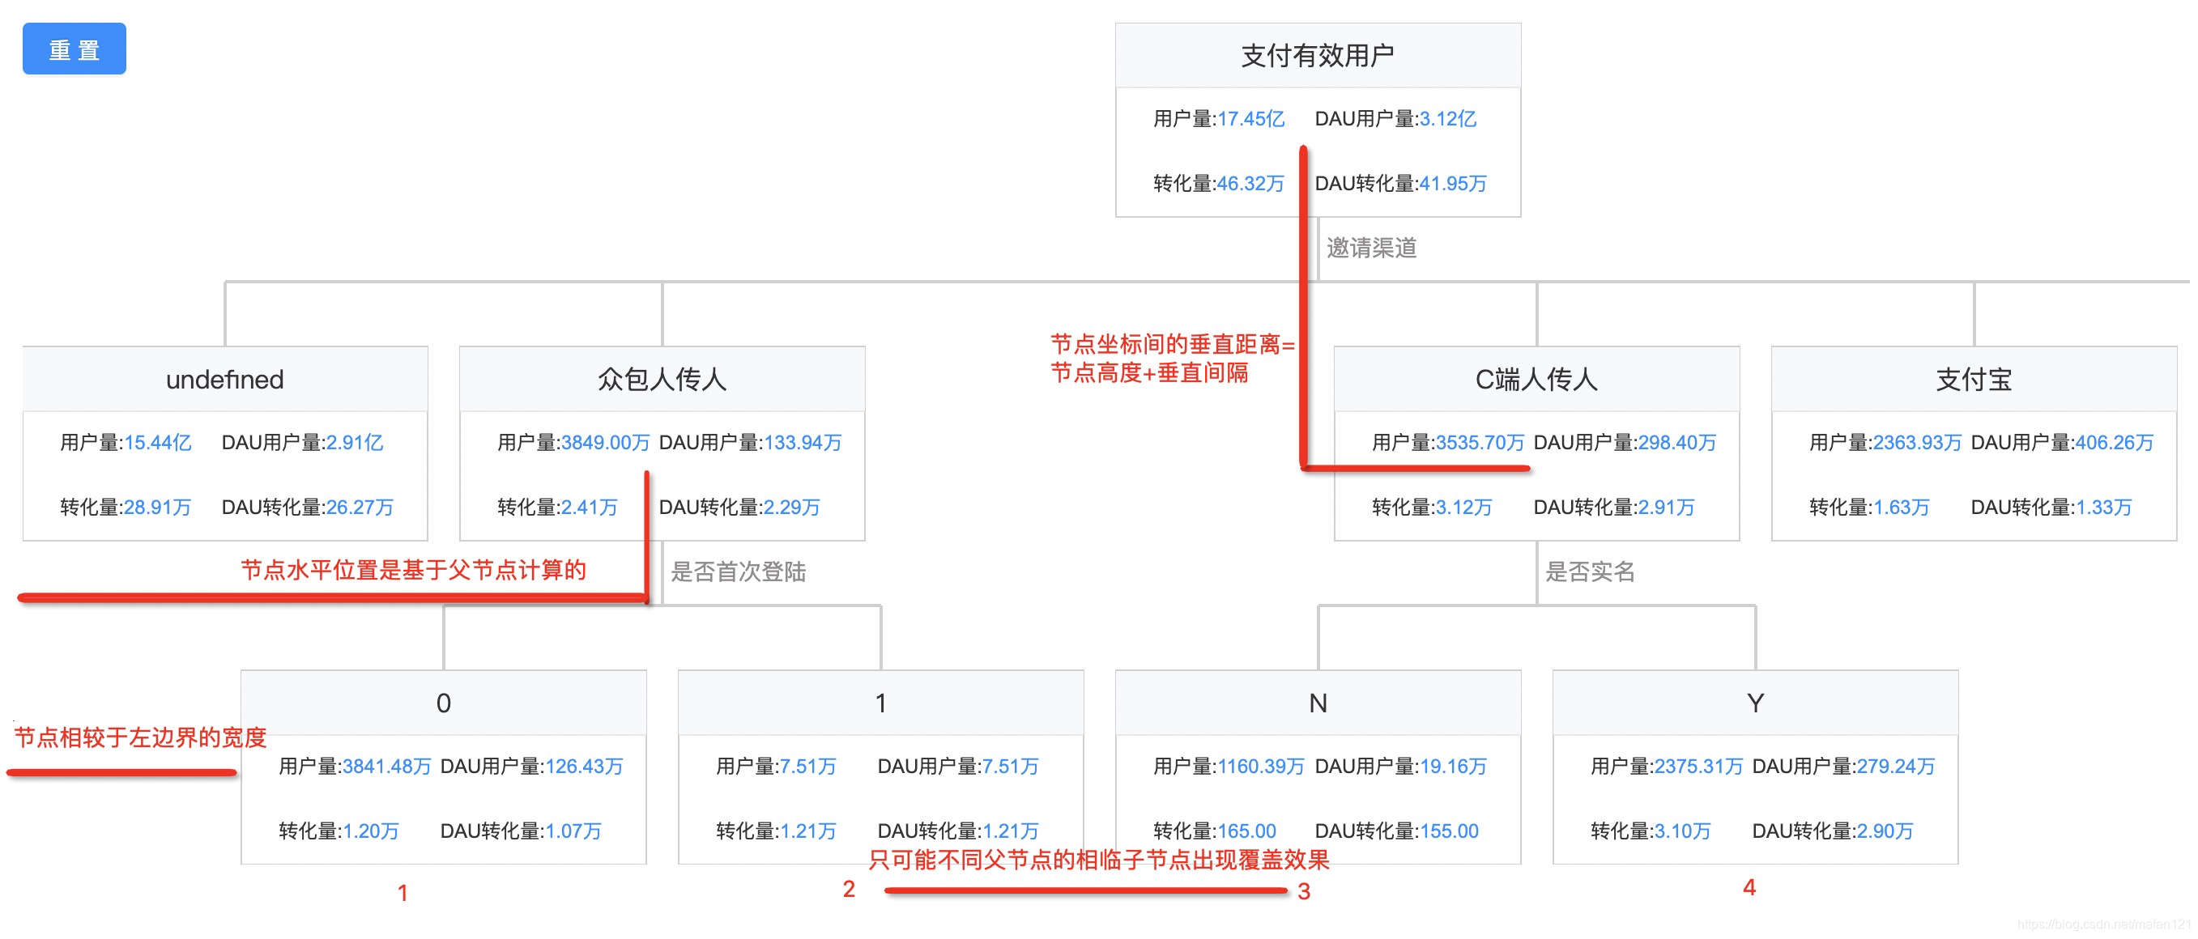
Task: Open the 支付宝 node header
Action: [1974, 379]
